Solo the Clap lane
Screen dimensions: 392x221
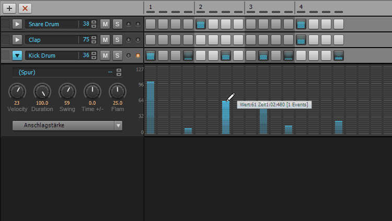[117, 40]
